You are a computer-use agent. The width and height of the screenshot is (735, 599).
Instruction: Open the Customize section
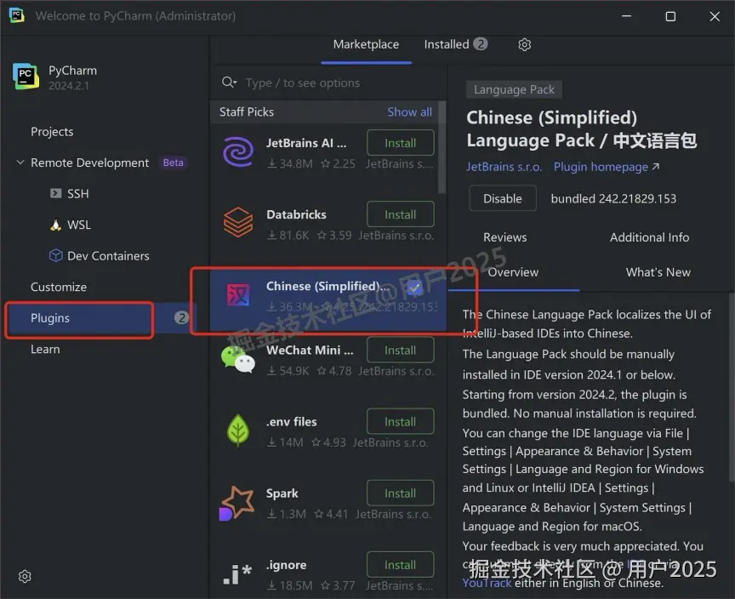(59, 287)
